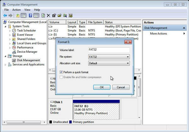Expand Services and Applications node
Image resolution: width=189 pixels, height=132 pixels.
click(5, 65)
